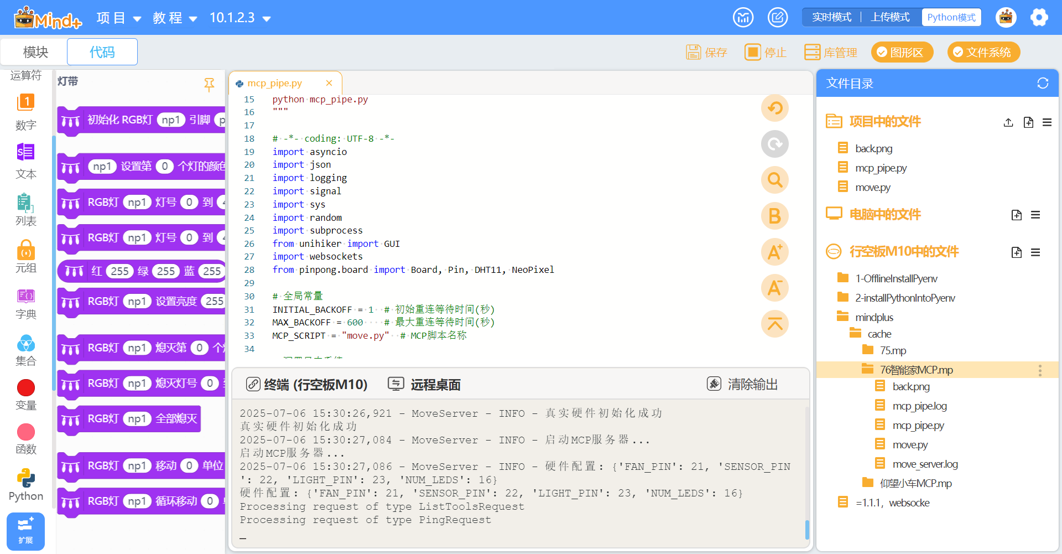Open the Mind+ community icon in header

click(x=743, y=17)
